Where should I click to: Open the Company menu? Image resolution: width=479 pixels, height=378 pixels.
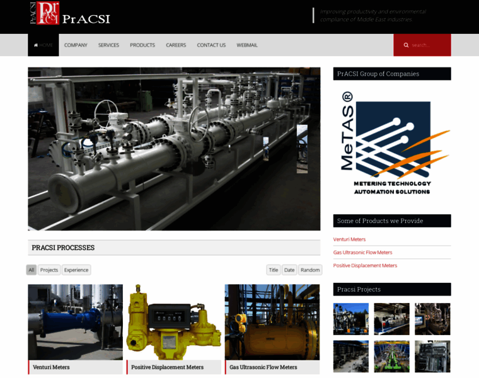(x=76, y=45)
